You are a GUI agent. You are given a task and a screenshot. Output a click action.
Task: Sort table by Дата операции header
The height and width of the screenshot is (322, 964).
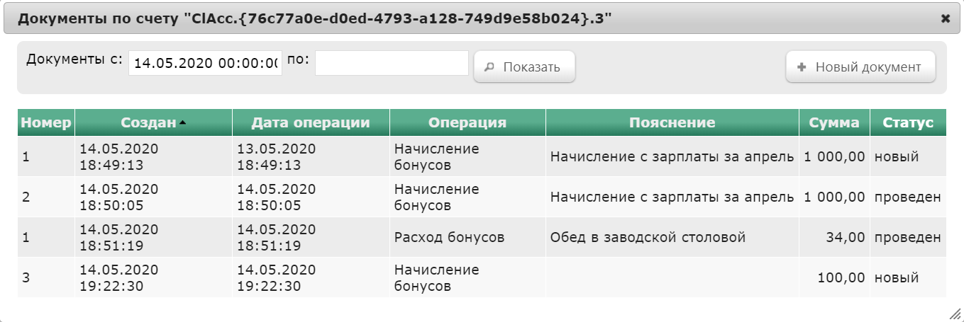click(x=311, y=122)
